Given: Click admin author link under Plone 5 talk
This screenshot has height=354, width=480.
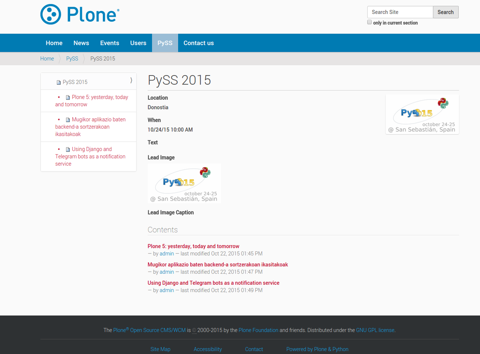Looking at the screenshot, I should pyautogui.click(x=167, y=254).
